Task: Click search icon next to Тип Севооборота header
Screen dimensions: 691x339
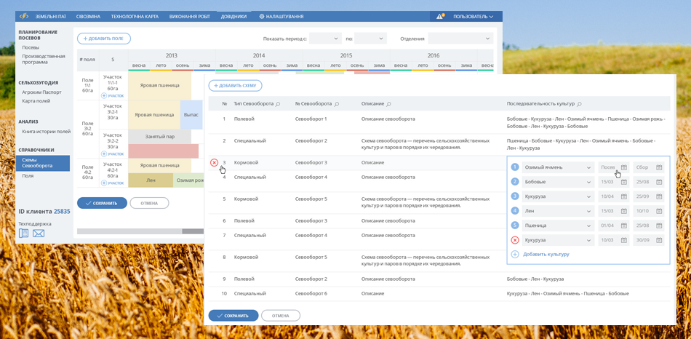Action: (278, 104)
